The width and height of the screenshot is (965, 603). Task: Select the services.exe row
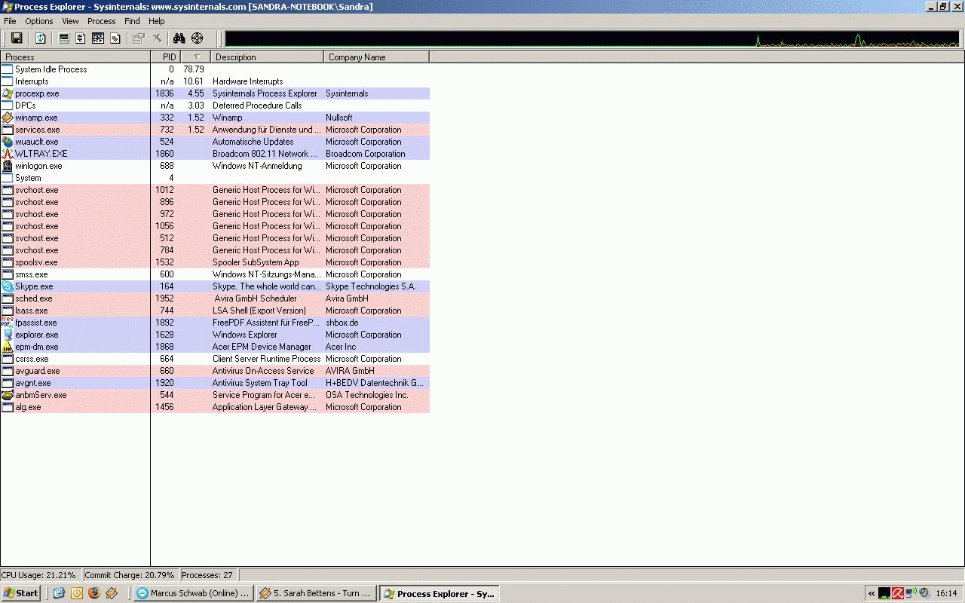tap(215, 130)
